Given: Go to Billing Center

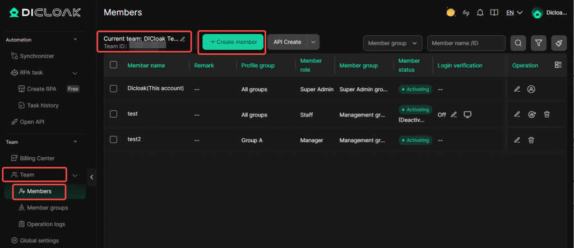Looking at the screenshot, I should (33, 158).
